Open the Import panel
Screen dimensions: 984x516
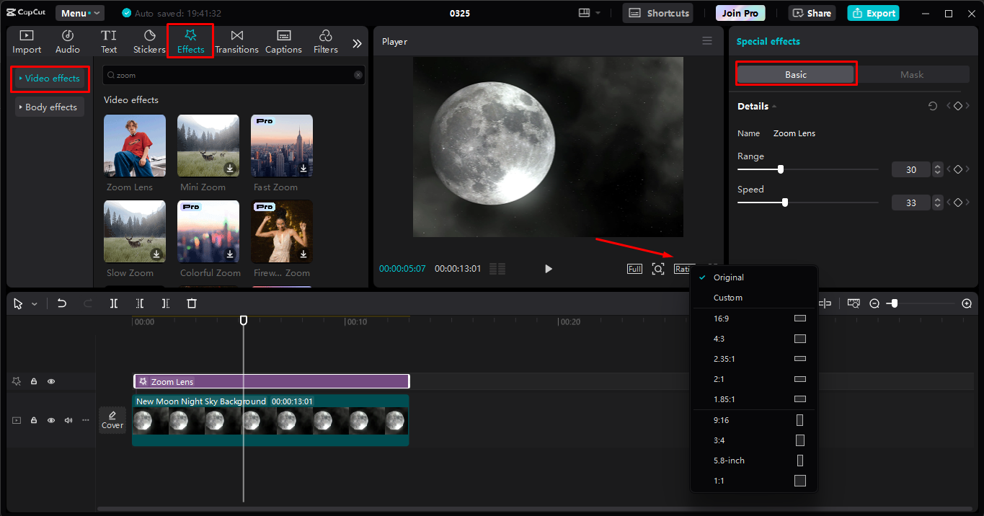(27, 40)
